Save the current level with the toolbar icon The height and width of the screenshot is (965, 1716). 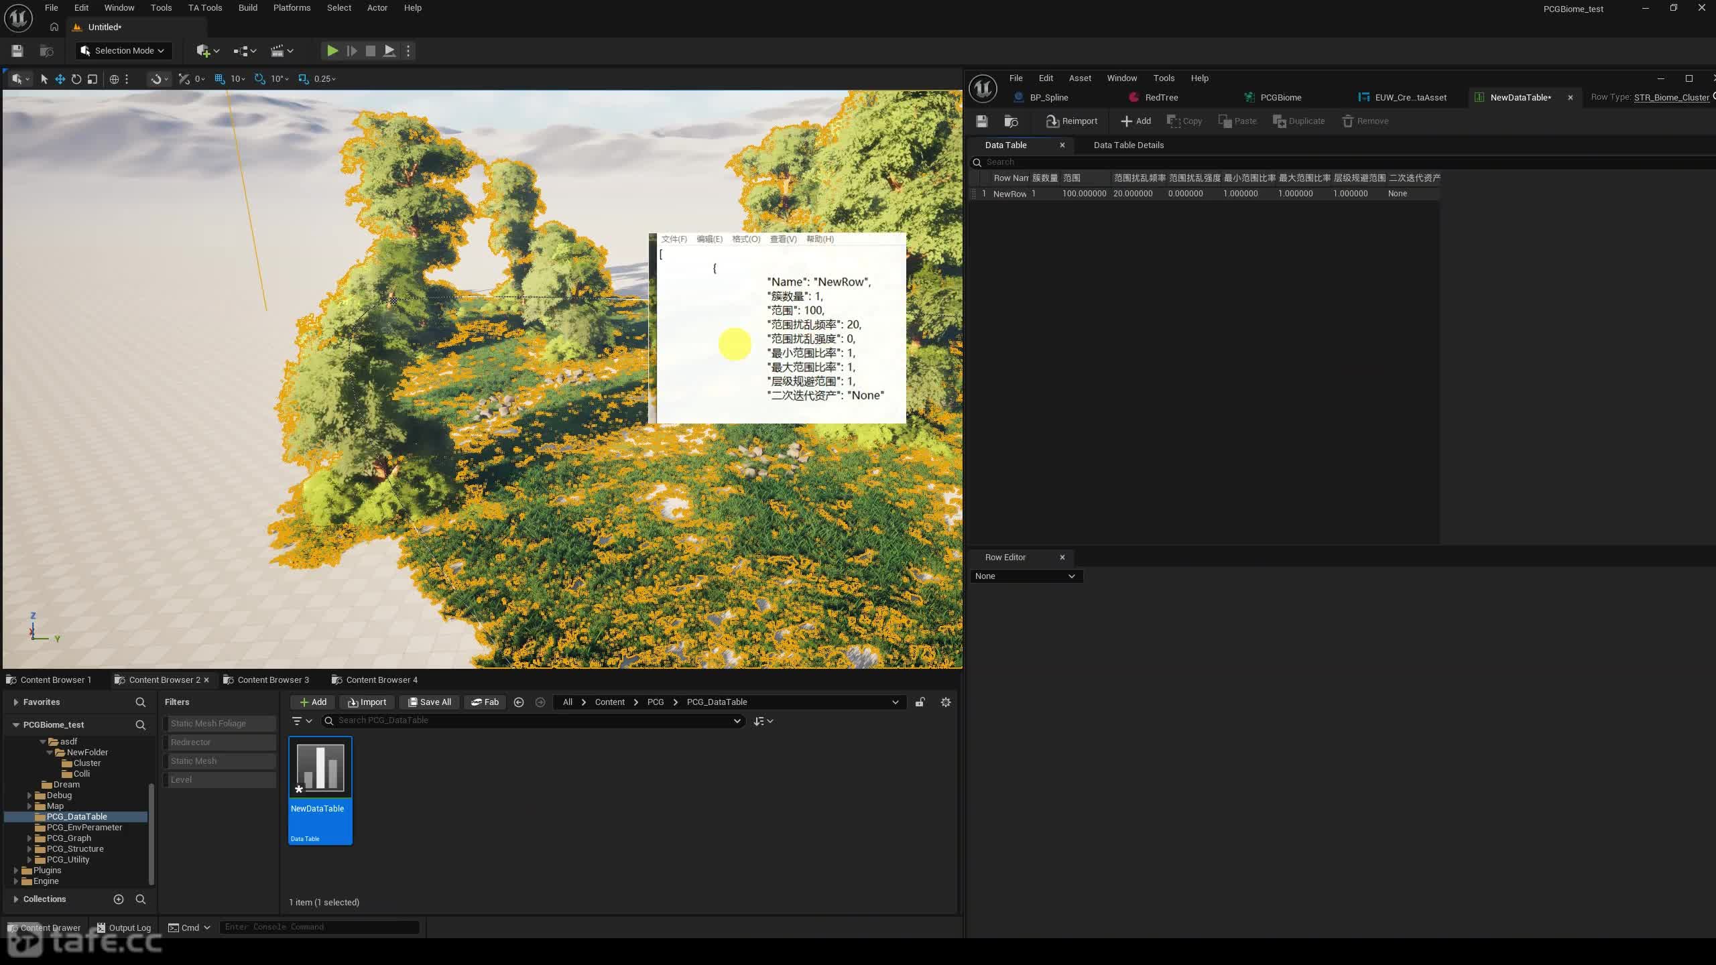tap(17, 51)
